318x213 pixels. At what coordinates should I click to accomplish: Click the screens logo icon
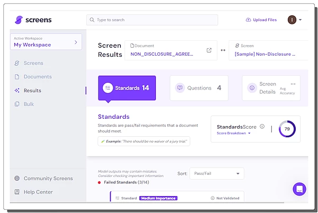(19, 20)
